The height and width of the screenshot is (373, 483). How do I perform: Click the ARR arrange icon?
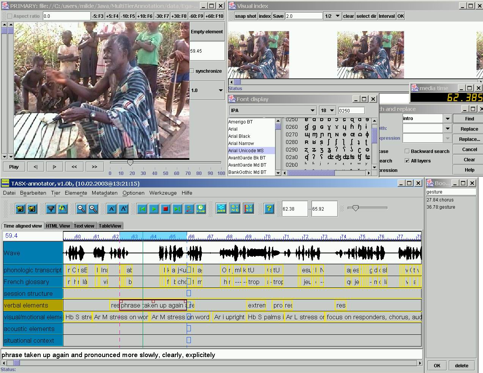coord(221,208)
